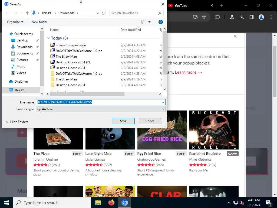Create a New folder
This screenshot has height=208, width=277.
point(39,22)
